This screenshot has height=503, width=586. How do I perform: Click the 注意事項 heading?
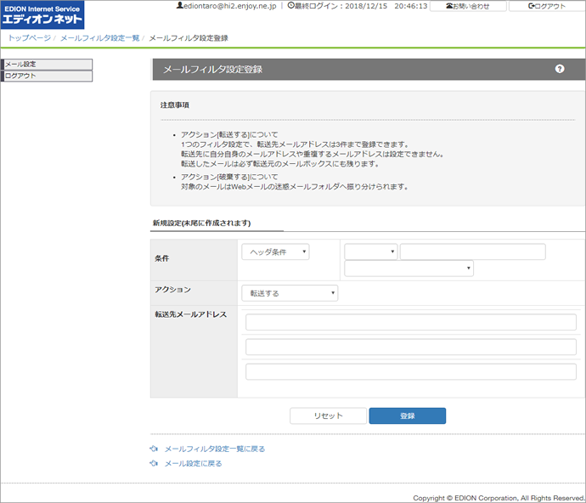(175, 105)
